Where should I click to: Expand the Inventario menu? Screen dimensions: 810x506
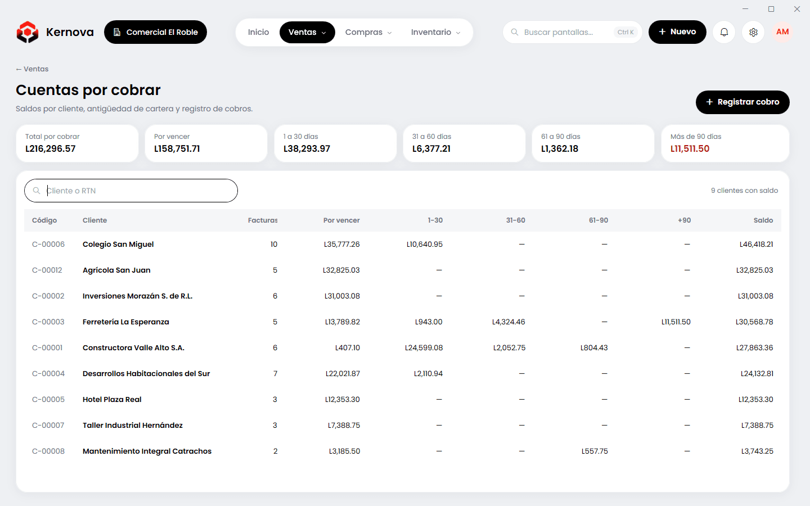(436, 32)
